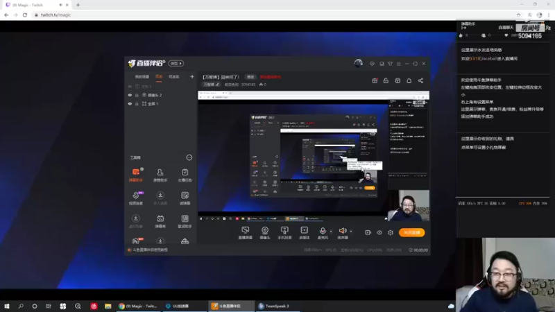Open the 房管助手 tool
Image resolution: width=555 pixels, height=312 pixels.
point(160,175)
